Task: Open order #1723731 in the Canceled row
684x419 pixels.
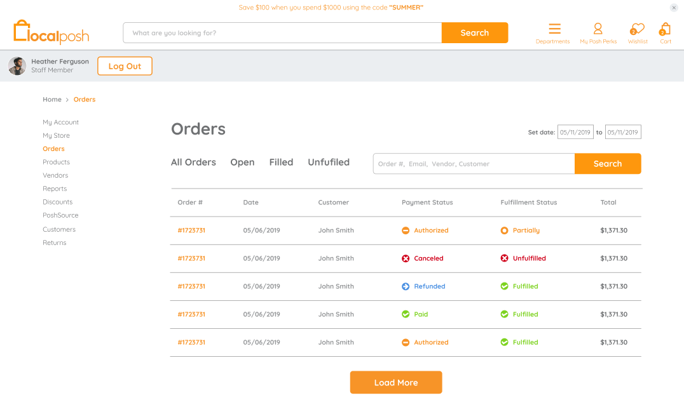Action: click(x=191, y=258)
